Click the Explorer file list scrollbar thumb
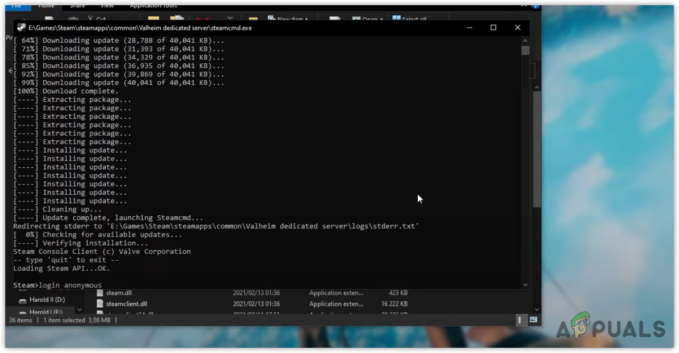Viewport: 679px width, 353px height. coord(537,149)
